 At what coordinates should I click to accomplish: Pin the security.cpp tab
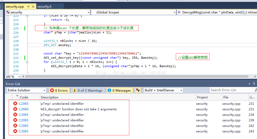pos(28,7)
